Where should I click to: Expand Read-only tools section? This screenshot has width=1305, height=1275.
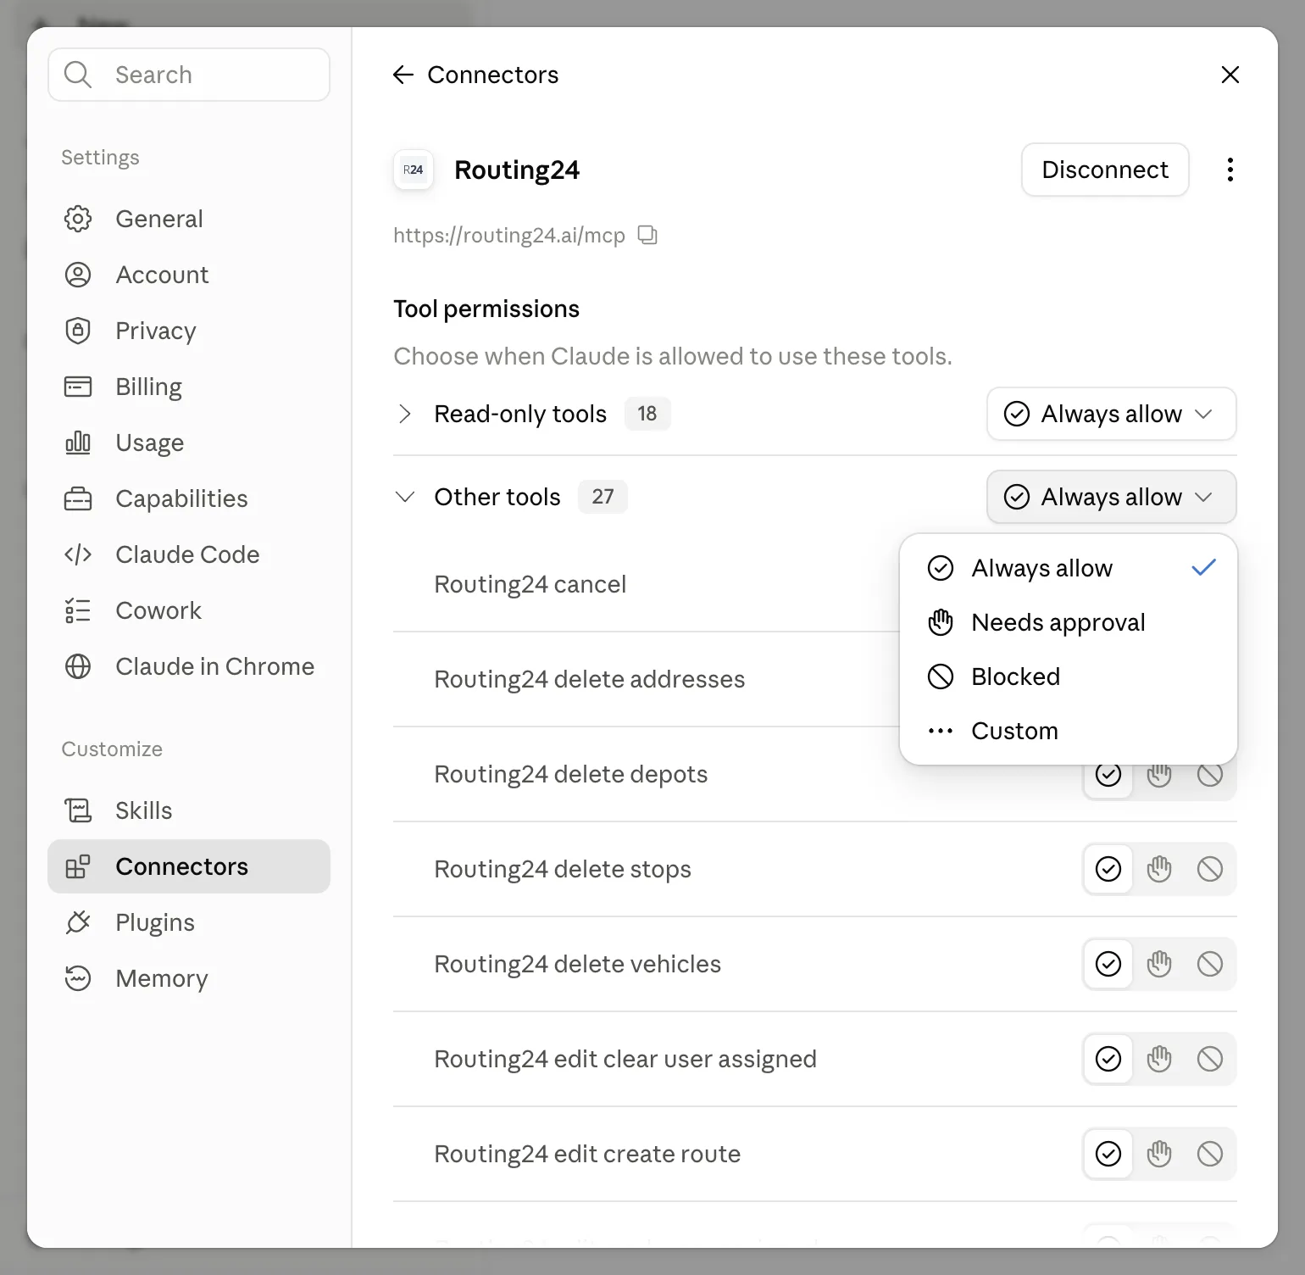[405, 414]
